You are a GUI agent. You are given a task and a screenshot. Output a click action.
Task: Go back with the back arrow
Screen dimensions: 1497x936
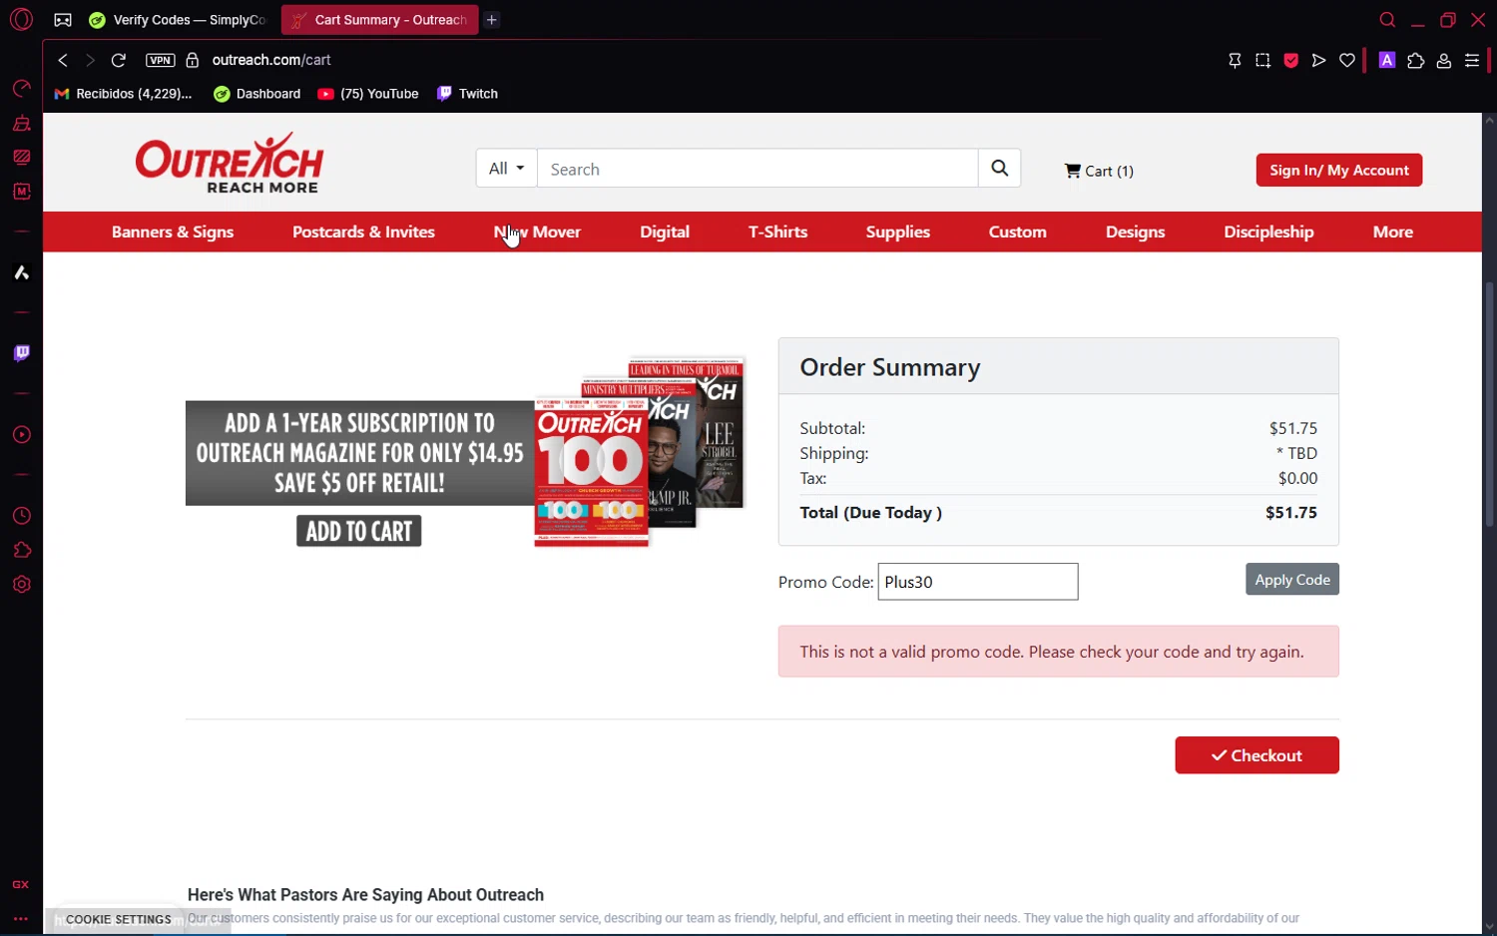63,60
